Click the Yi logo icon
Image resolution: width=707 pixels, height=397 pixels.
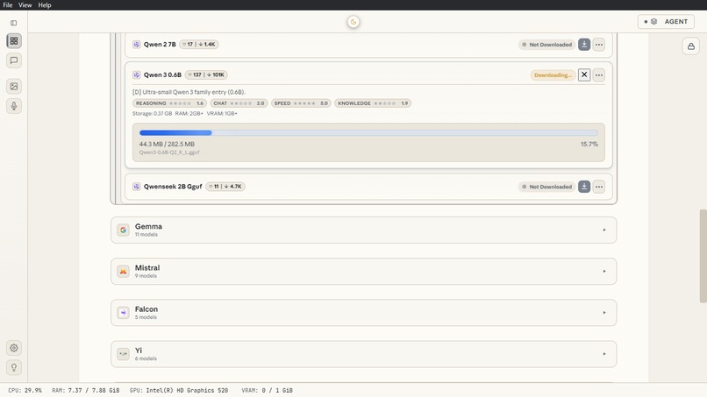click(x=123, y=354)
